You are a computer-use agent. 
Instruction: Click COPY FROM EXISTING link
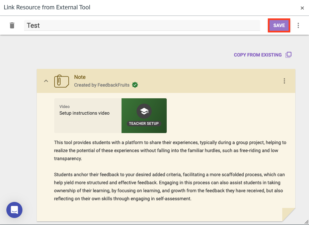(258, 55)
